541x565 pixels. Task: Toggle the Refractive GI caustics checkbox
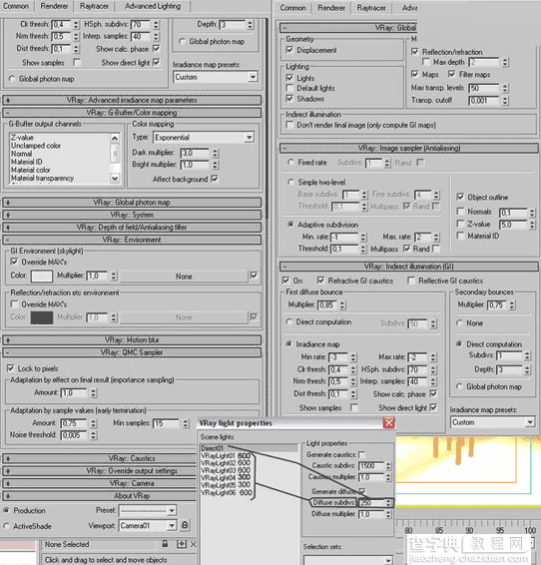pos(320,281)
